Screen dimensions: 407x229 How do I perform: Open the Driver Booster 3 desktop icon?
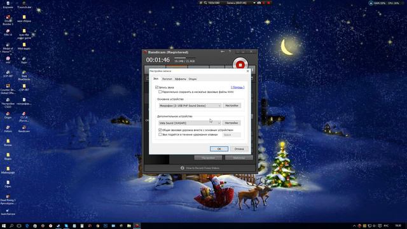[x=8, y=20]
